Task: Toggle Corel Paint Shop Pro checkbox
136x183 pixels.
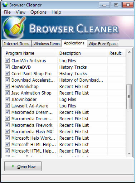Action: [x=7, y=73]
